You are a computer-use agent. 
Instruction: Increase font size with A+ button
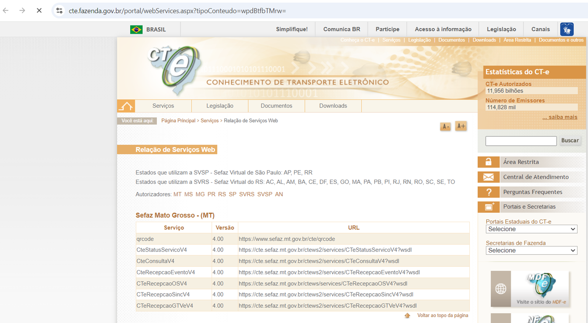(x=461, y=126)
